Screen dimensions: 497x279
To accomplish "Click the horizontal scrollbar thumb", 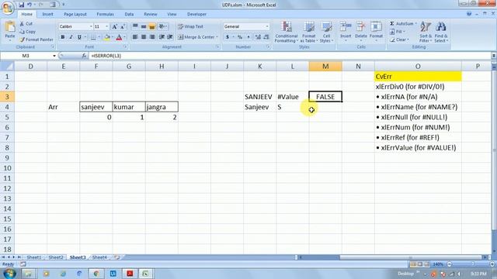I will (x=411, y=257).
